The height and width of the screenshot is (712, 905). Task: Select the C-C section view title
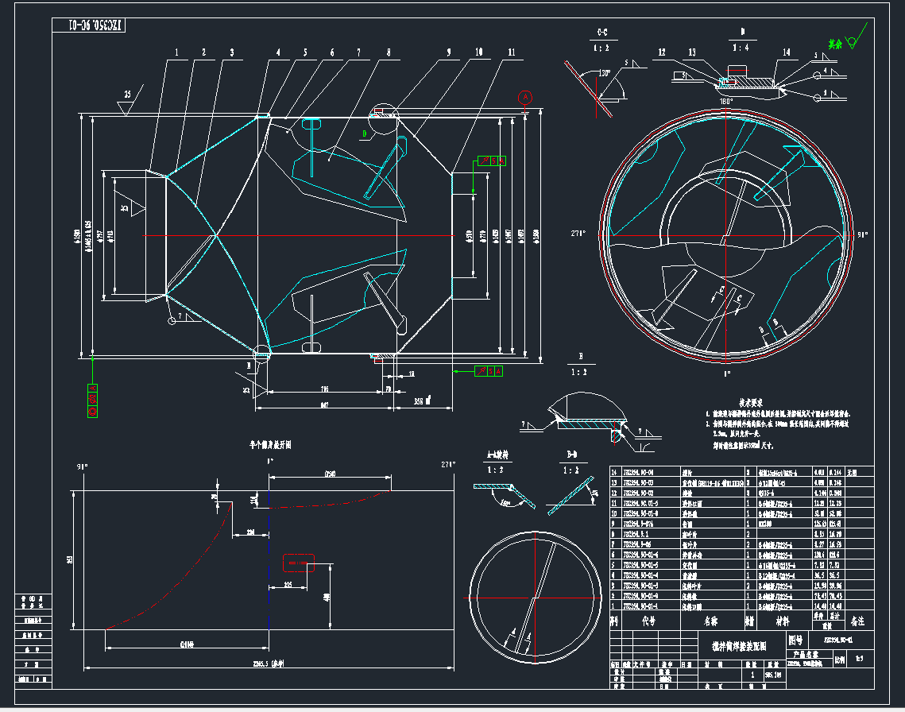point(602,33)
